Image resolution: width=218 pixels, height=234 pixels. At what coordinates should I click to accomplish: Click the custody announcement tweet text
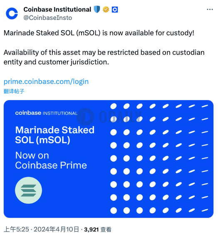tap(104, 47)
